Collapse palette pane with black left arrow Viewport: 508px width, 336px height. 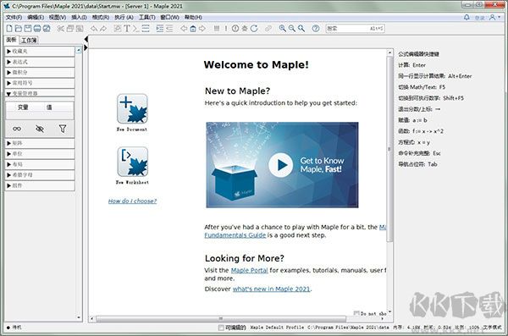coord(86,39)
